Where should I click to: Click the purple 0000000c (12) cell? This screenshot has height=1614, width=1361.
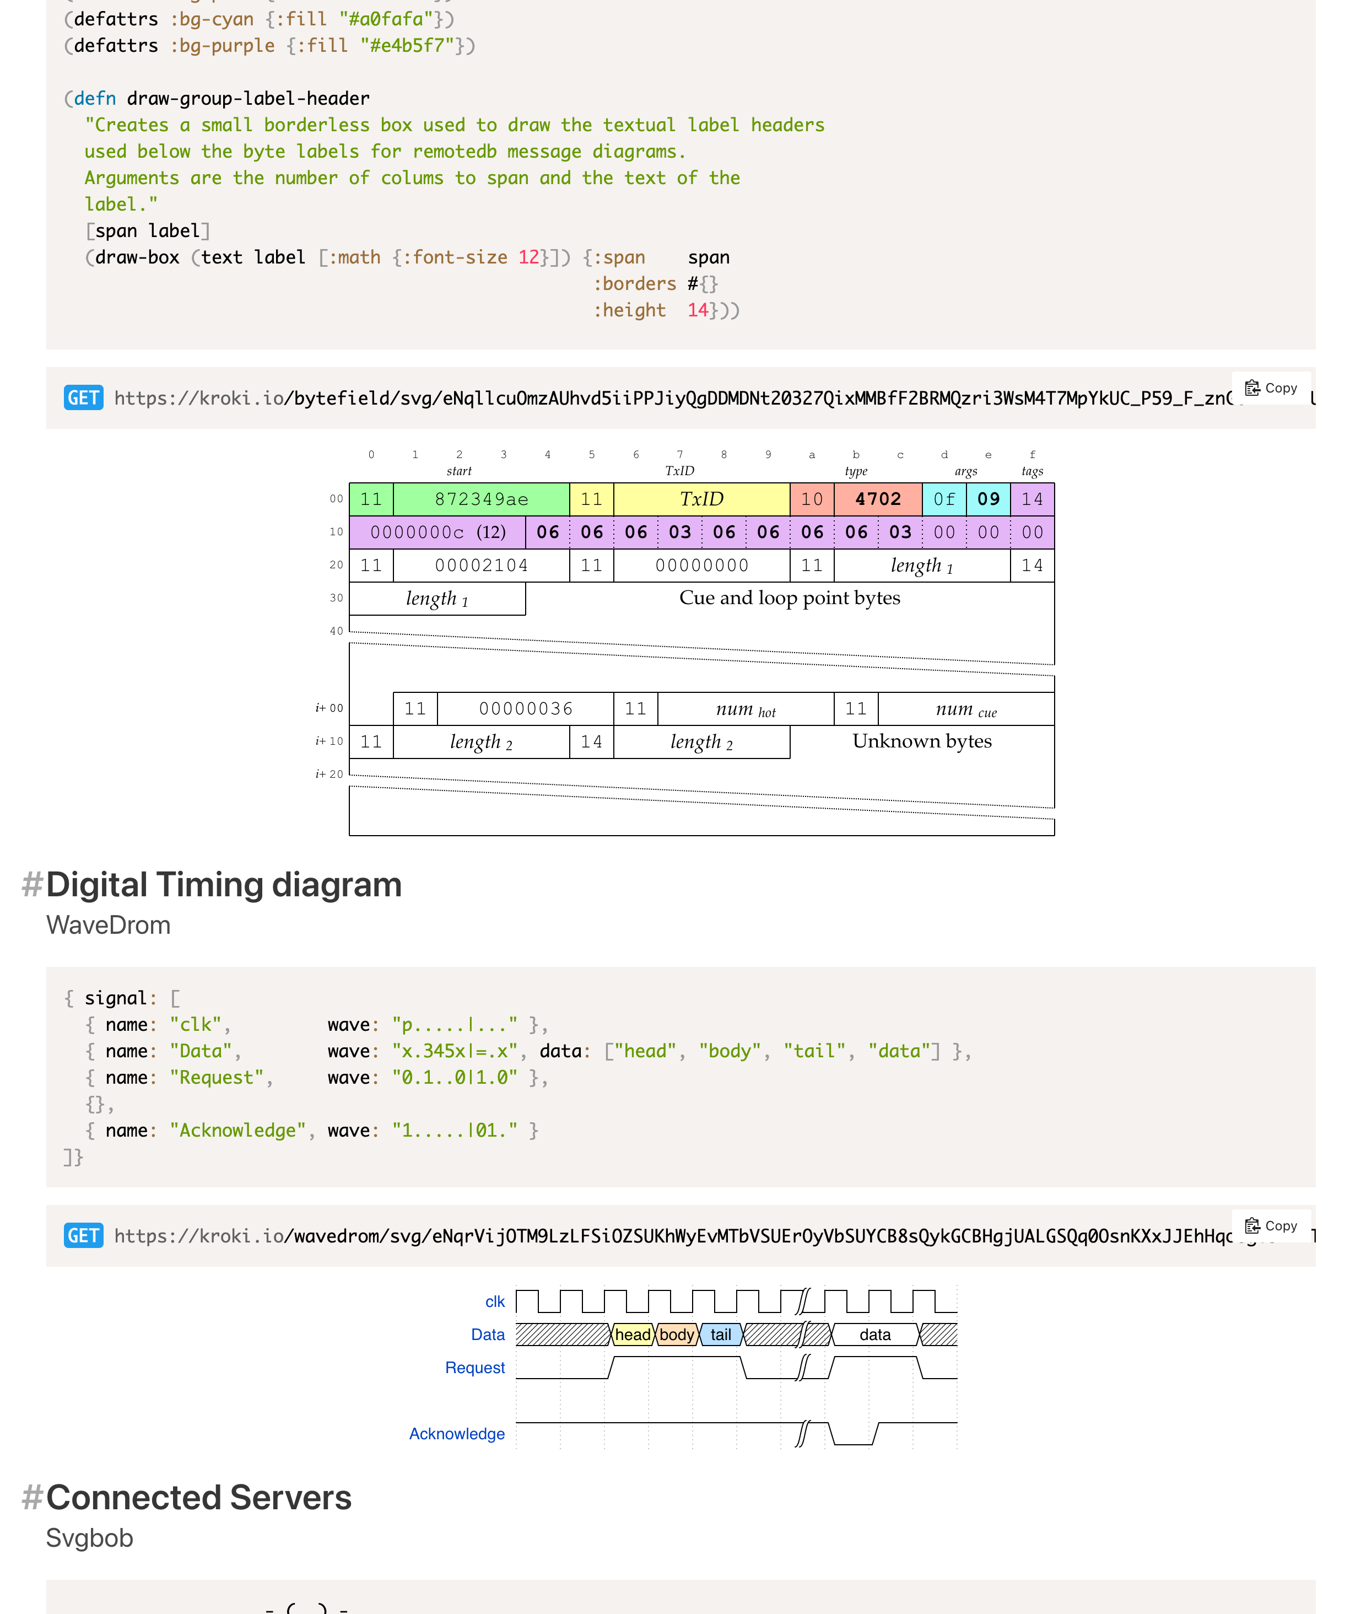[x=438, y=532]
